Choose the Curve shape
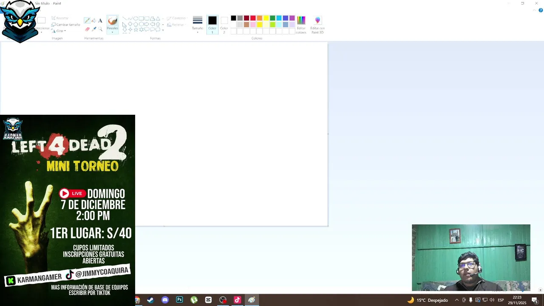Screen dimensions: 544x306 click(130, 19)
